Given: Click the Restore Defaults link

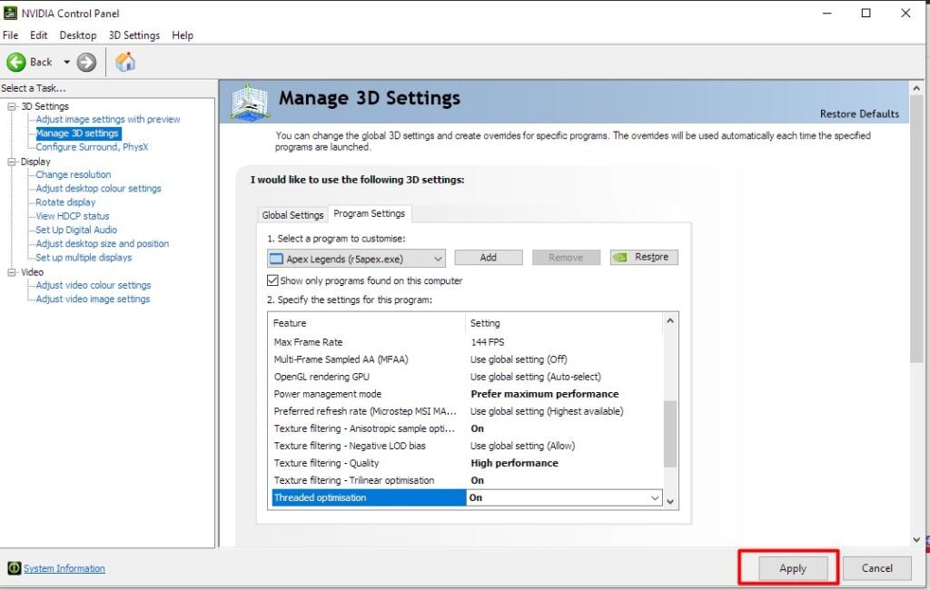Looking at the screenshot, I should pyautogui.click(x=859, y=113).
